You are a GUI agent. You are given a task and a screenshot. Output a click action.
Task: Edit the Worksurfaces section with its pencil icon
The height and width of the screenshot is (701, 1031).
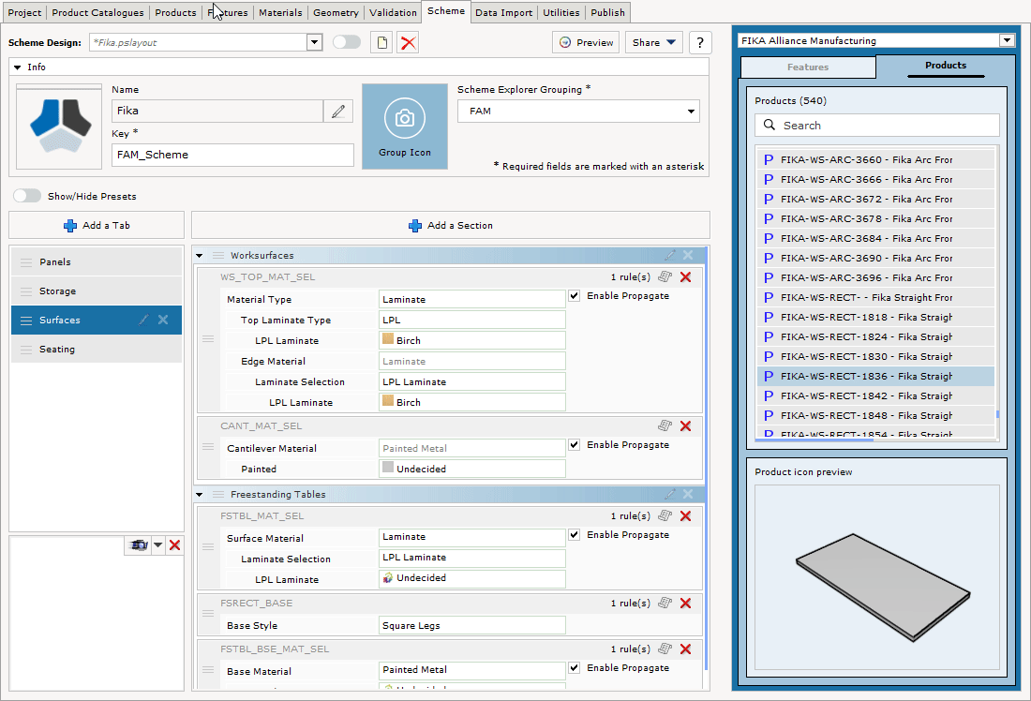point(669,255)
